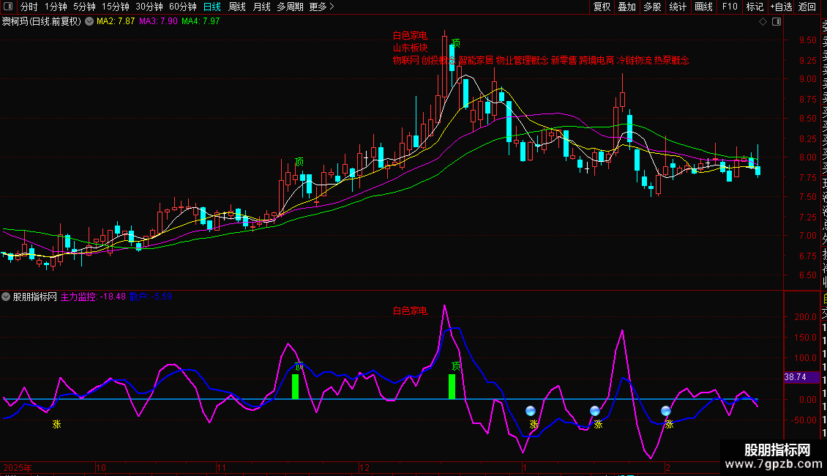The image size is (827, 476).
Task: Click the 白色家电 tag in price chart
Action: pyautogui.click(x=410, y=35)
